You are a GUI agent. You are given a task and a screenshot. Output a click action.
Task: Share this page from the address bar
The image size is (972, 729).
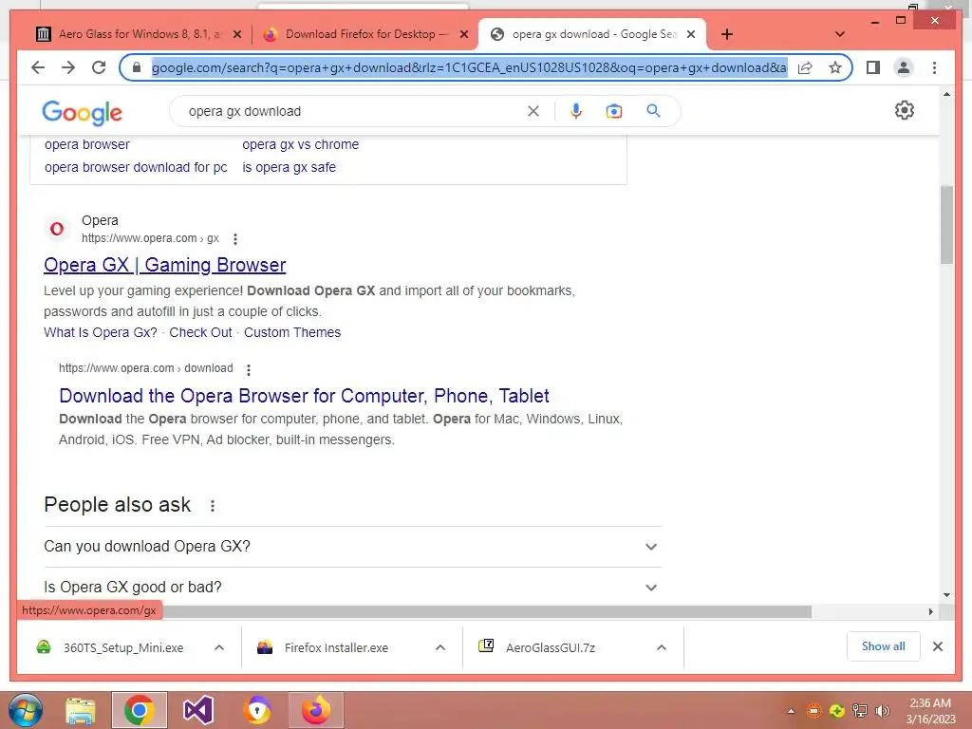pos(805,67)
